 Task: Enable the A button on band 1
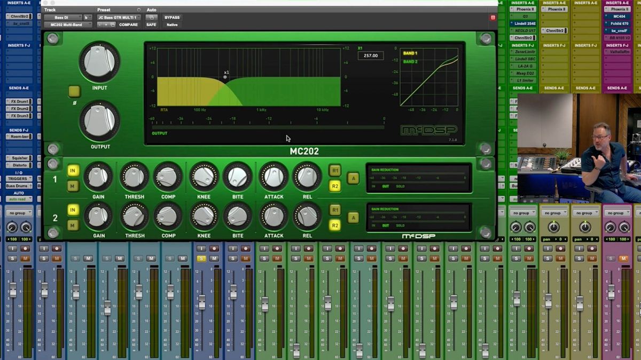point(353,178)
